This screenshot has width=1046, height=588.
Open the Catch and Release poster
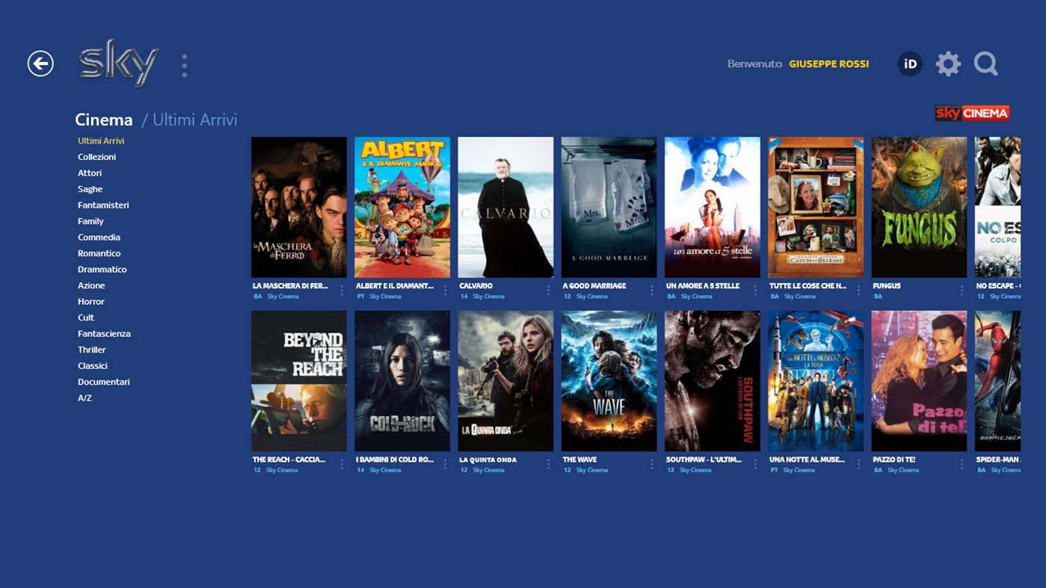click(816, 207)
